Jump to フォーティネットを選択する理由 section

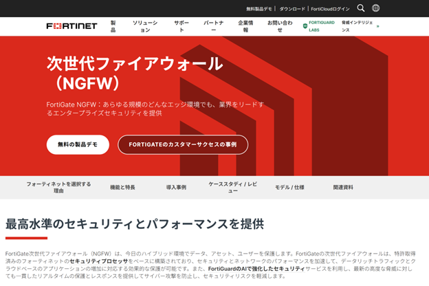tap(58, 187)
